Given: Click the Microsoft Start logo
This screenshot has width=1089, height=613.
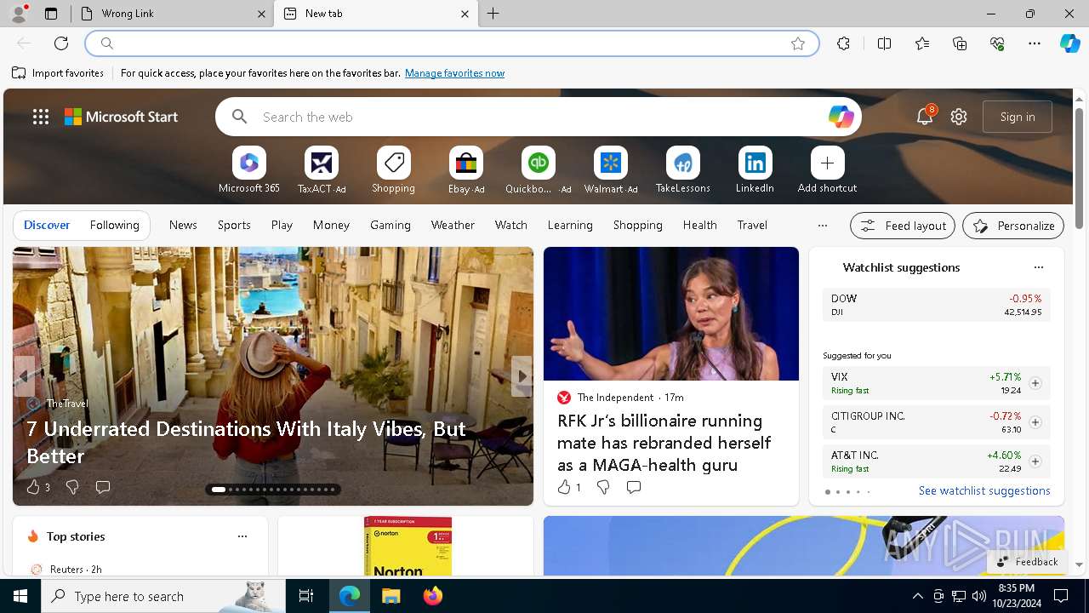Looking at the screenshot, I should (122, 117).
